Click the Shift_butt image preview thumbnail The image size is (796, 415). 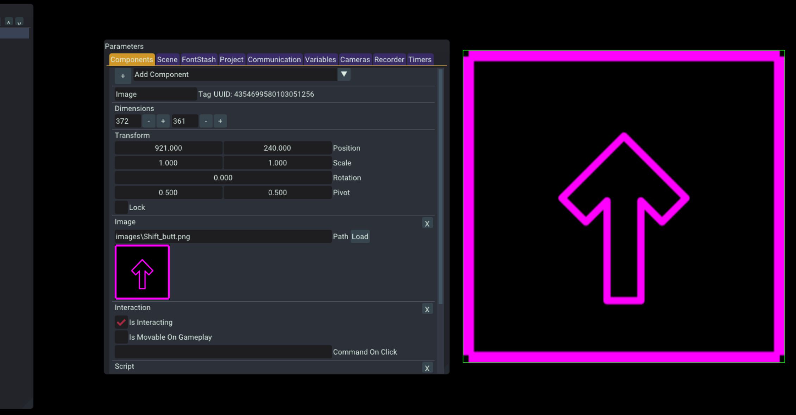coord(142,272)
